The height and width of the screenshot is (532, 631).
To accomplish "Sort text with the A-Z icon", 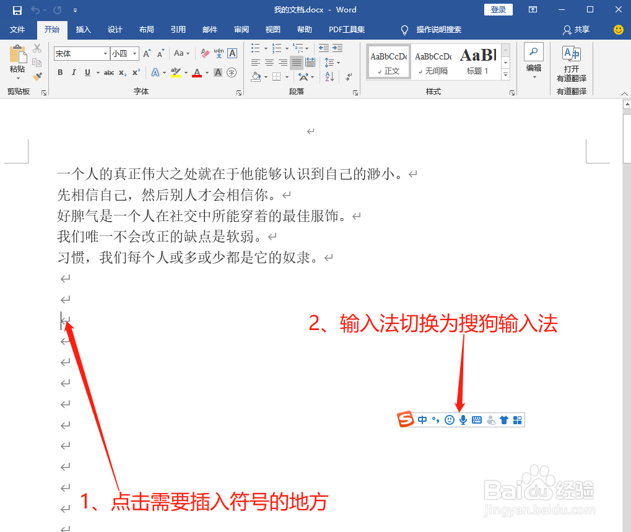I will 329,76.
